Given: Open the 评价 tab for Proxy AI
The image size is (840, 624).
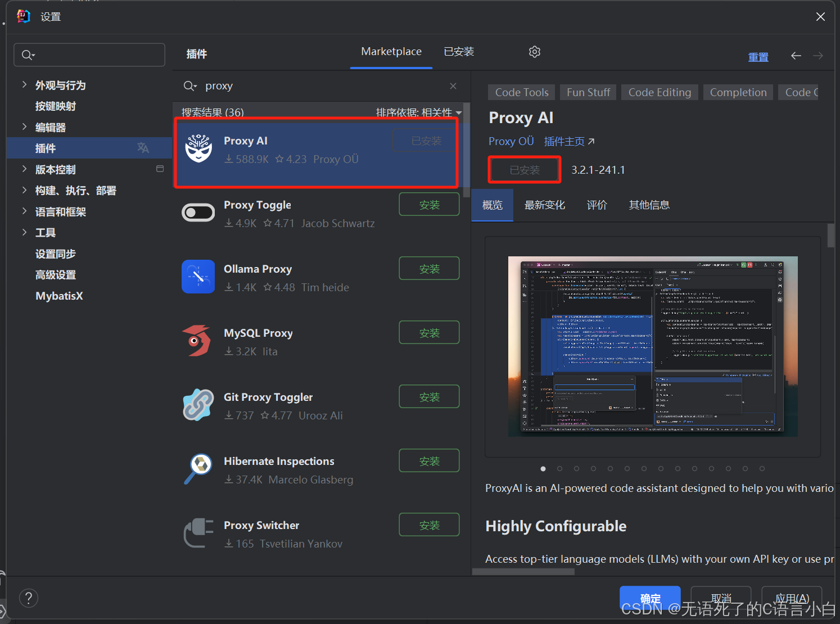Looking at the screenshot, I should [x=597, y=205].
